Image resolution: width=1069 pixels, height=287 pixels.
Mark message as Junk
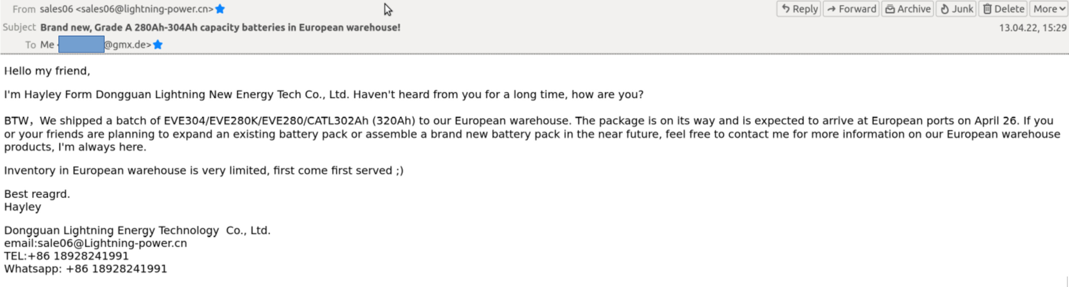point(956,9)
